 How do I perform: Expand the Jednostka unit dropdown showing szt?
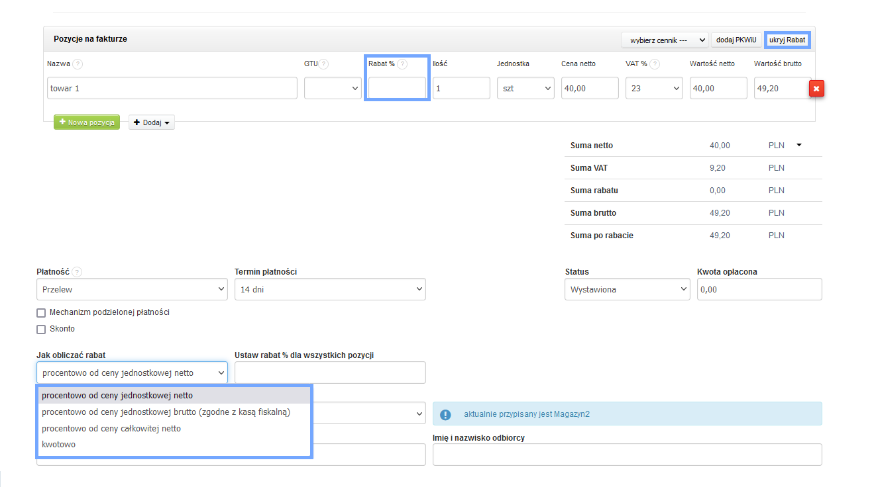point(525,88)
